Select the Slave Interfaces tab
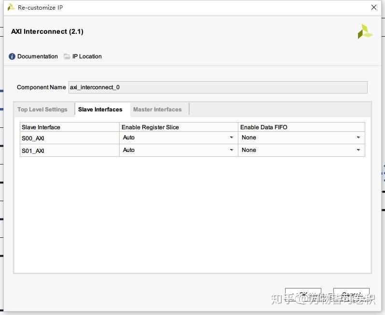Screen dimensions: 385x315 (x=100, y=110)
